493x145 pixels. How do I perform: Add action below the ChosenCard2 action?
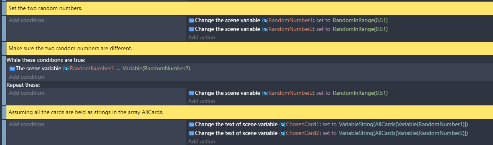201,141
